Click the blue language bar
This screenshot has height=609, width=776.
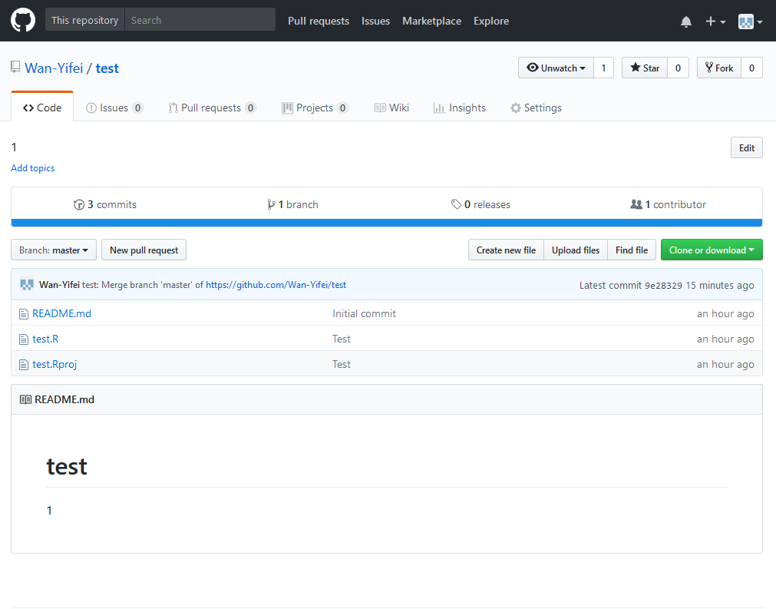(387, 223)
